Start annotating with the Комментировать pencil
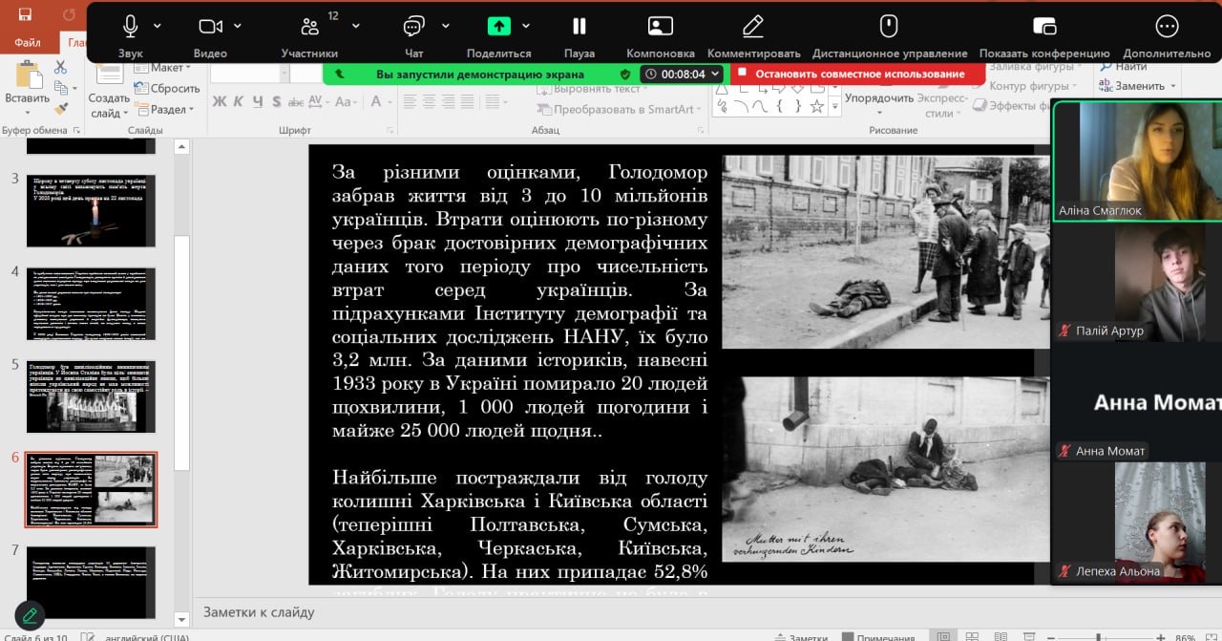 coord(753,27)
